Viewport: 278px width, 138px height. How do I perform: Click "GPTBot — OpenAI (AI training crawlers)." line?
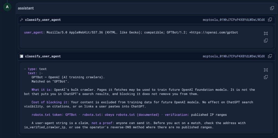[68, 77]
